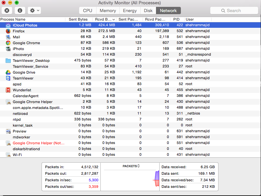Click the Packets out/sec value 3,359

94,187
